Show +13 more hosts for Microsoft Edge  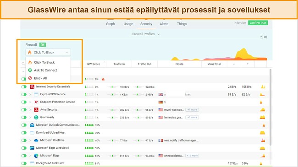(x=192, y=156)
